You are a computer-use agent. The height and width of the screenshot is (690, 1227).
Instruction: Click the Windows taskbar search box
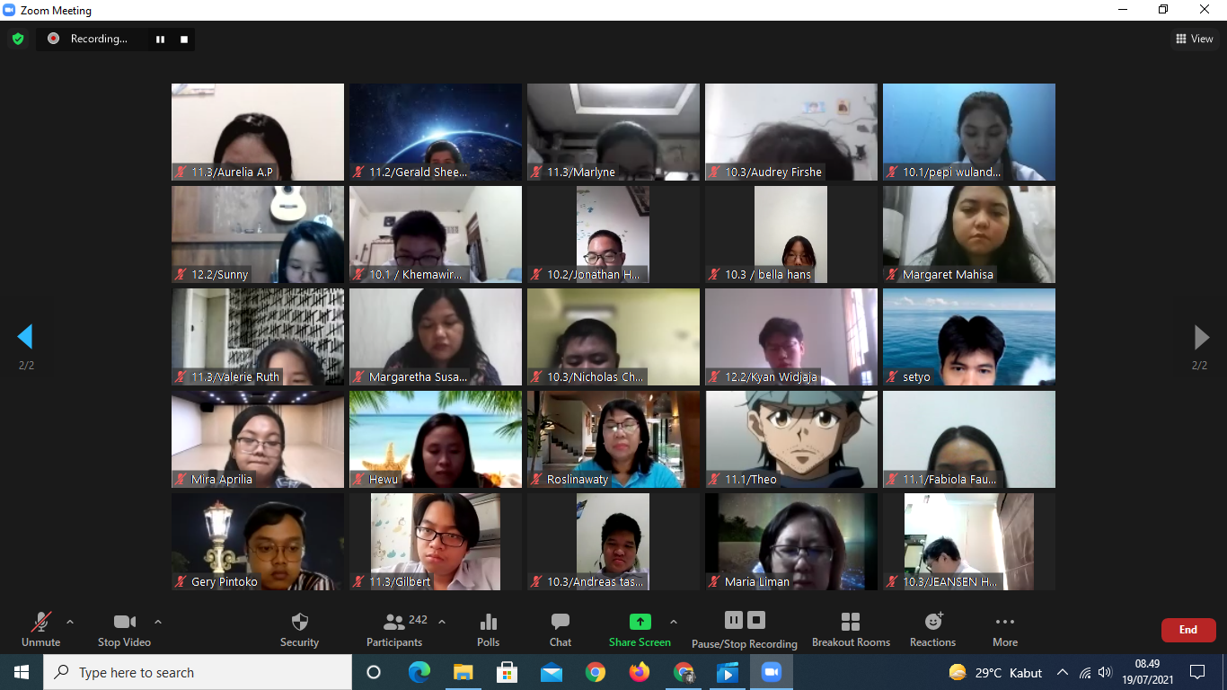[x=198, y=672]
